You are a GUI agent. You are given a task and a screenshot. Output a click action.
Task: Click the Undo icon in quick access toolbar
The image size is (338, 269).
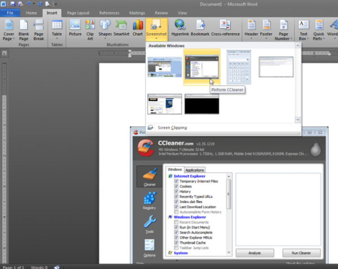tap(29, 4)
